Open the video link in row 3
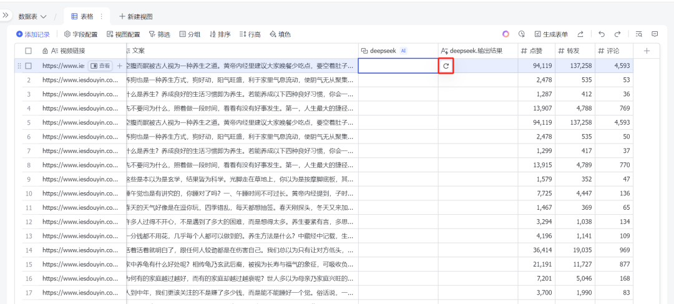 coord(80,94)
